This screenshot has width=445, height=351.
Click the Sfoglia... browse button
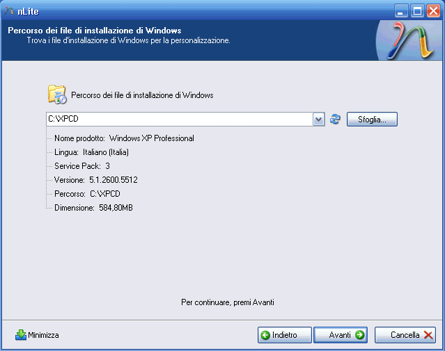(372, 120)
